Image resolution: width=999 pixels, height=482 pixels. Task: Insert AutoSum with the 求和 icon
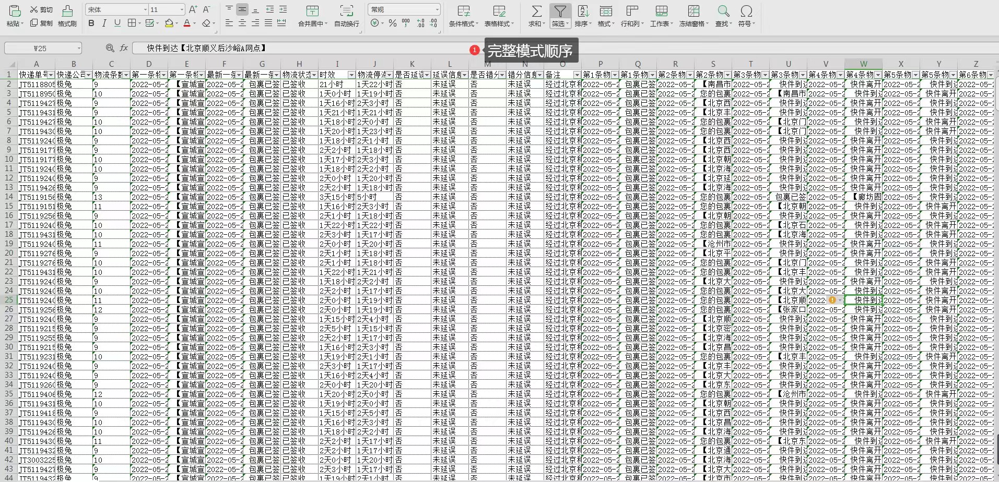(x=536, y=16)
